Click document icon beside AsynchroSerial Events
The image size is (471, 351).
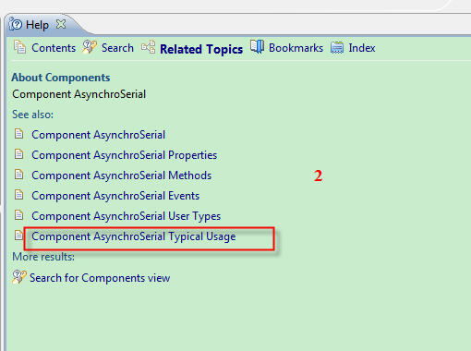[x=18, y=195]
